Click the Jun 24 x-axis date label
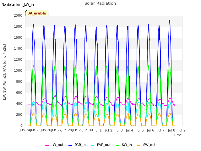201x151 pixels. 25,130
